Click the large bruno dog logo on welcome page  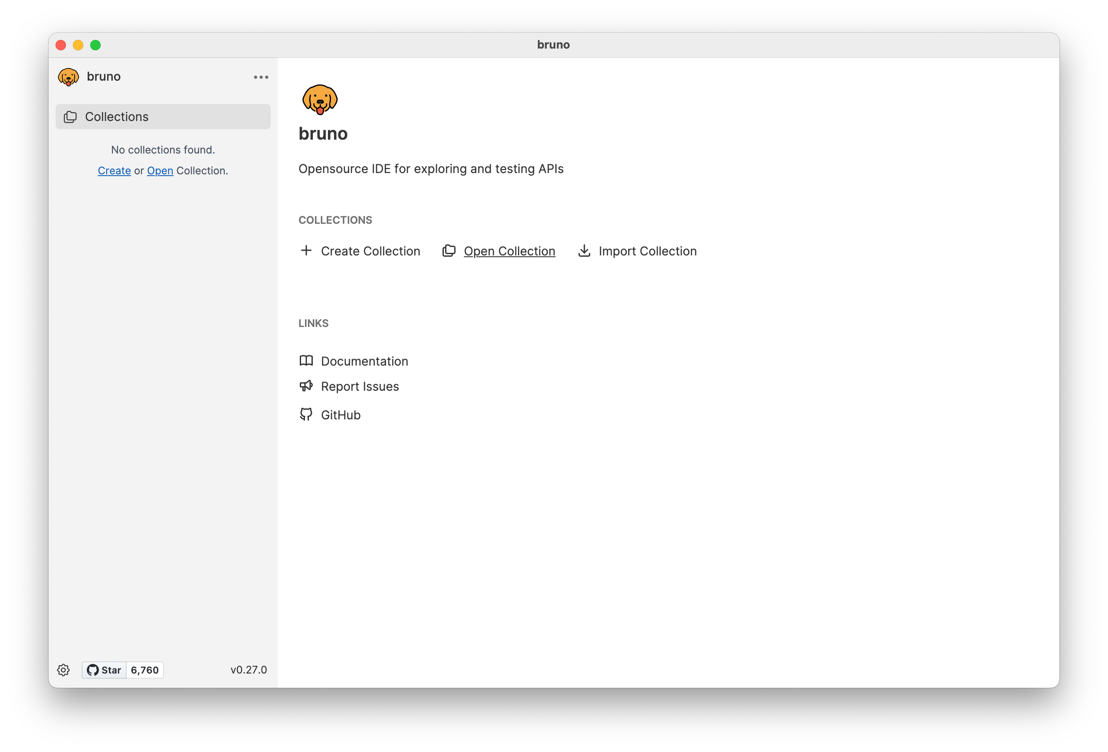click(320, 100)
